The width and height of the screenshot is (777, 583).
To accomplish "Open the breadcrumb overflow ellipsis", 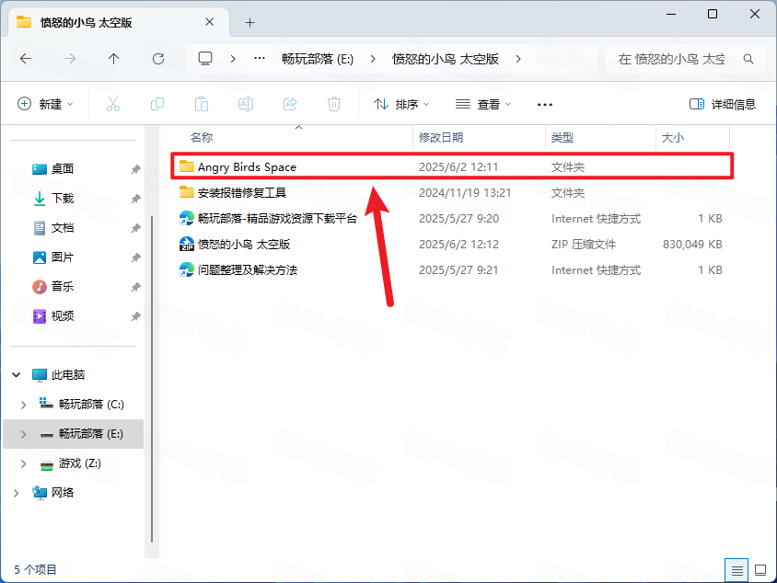I will [260, 59].
